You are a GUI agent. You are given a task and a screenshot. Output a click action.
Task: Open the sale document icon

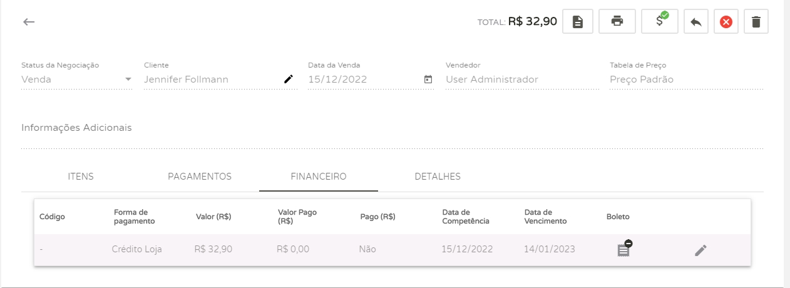point(578,22)
